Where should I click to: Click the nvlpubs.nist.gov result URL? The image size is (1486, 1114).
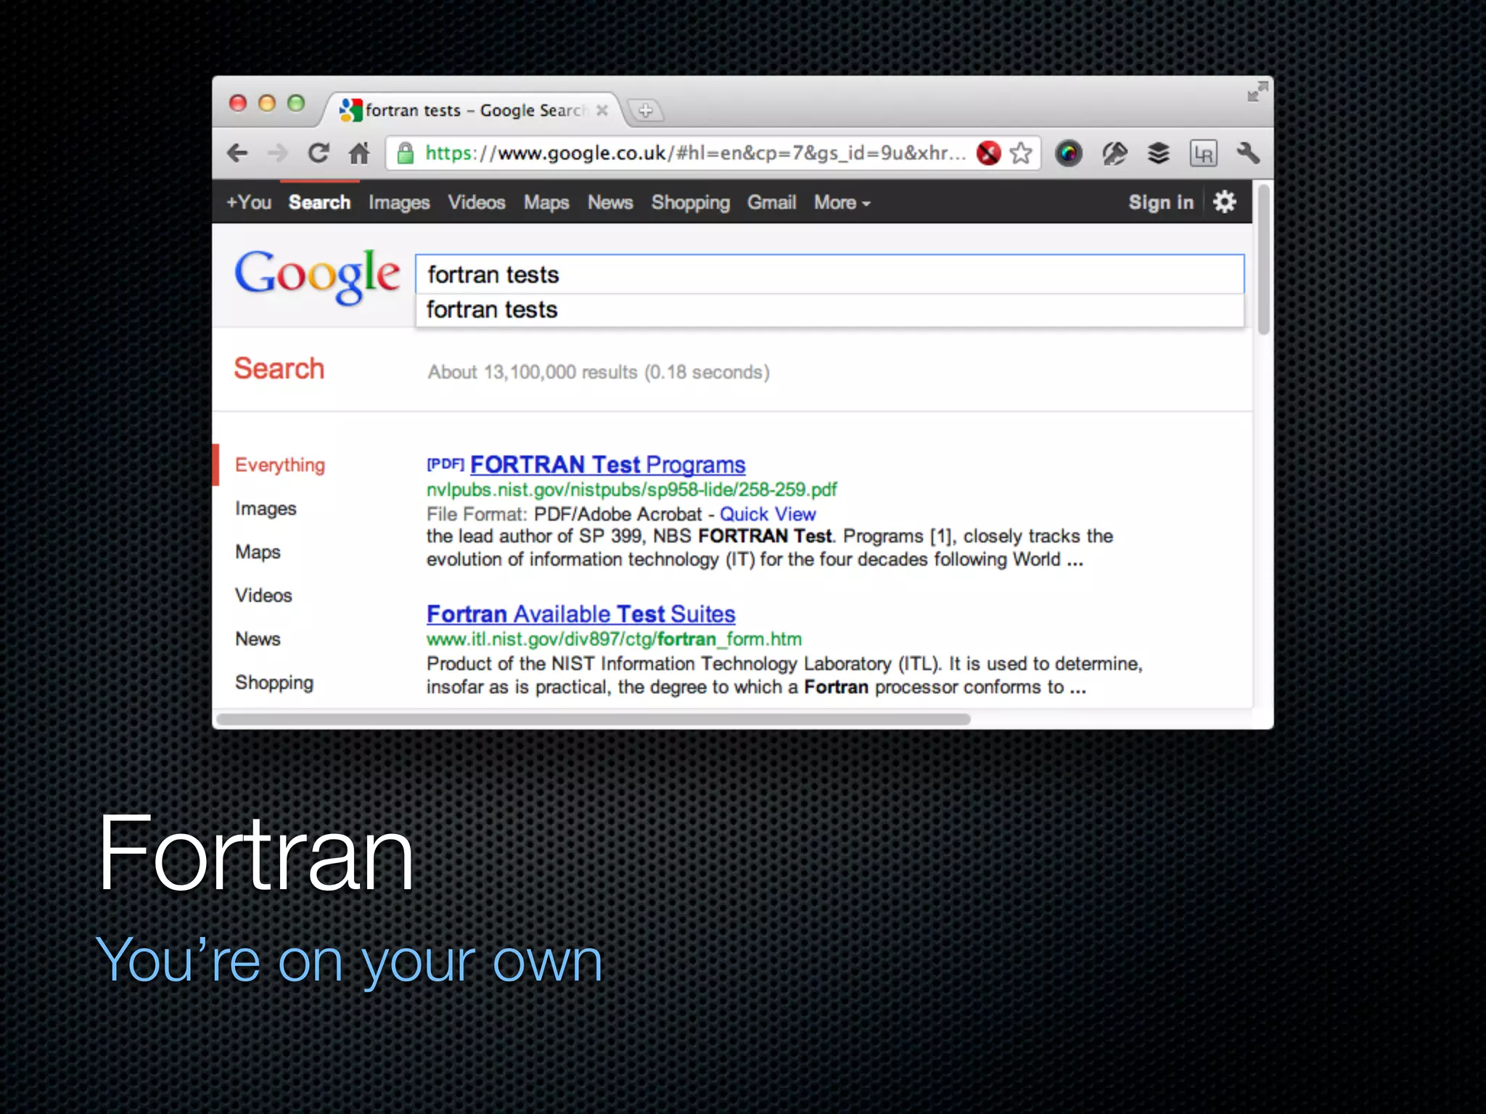[x=631, y=490]
